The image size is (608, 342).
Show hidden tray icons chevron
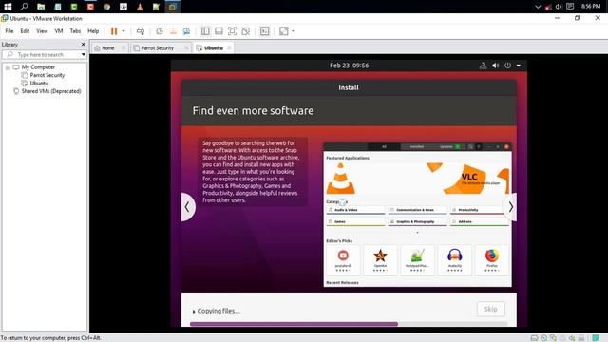(x=538, y=7)
